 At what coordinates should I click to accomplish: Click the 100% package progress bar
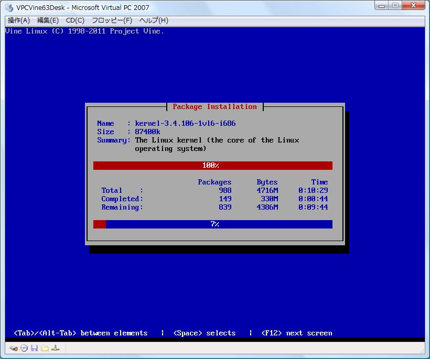click(213, 166)
